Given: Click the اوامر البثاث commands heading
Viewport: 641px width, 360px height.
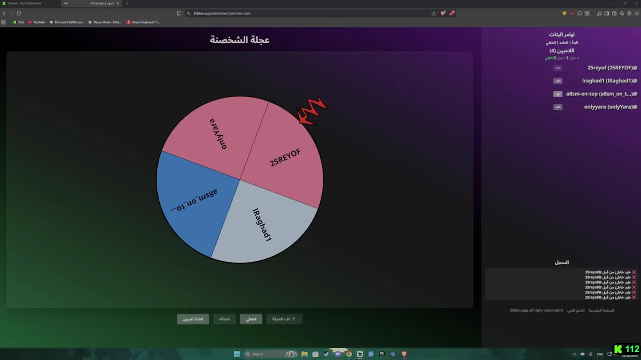Looking at the screenshot, I should point(562,34).
